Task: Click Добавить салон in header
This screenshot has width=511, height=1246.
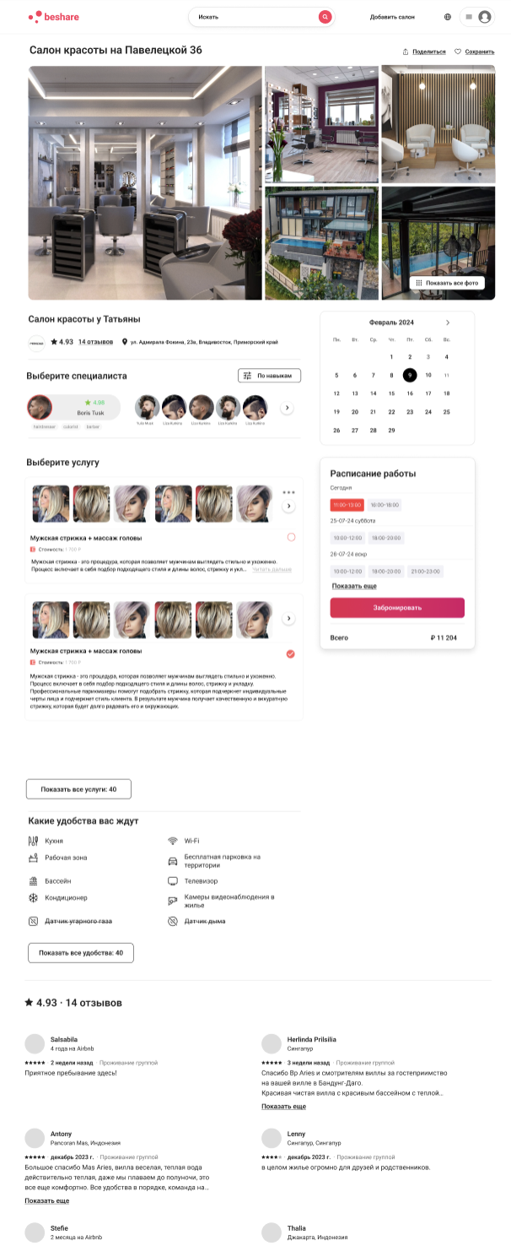Action: coord(392,17)
